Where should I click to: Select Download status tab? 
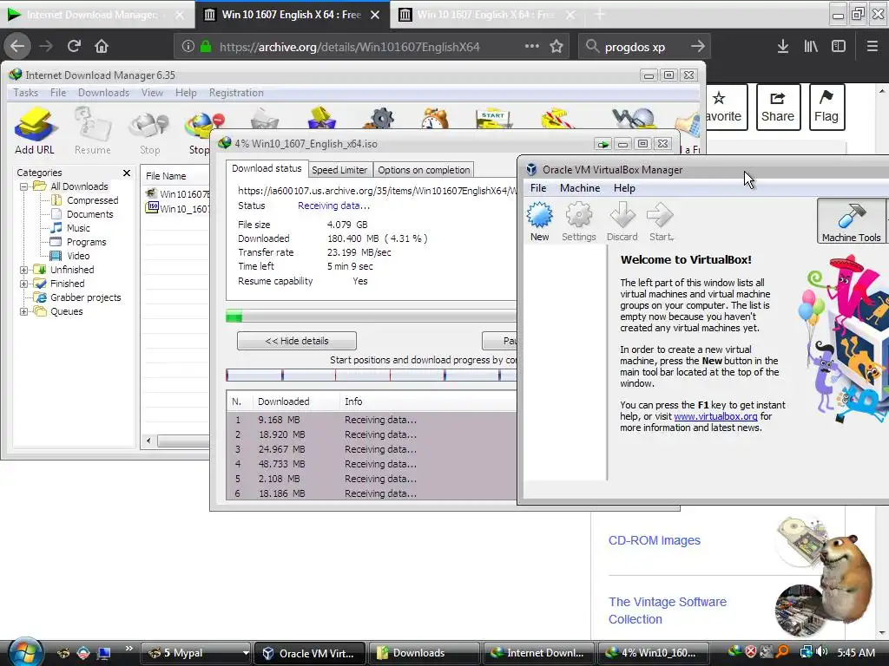tap(267, 168)
